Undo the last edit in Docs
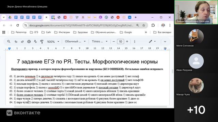Viewport: 218px width, 122px height. point(16,41)
